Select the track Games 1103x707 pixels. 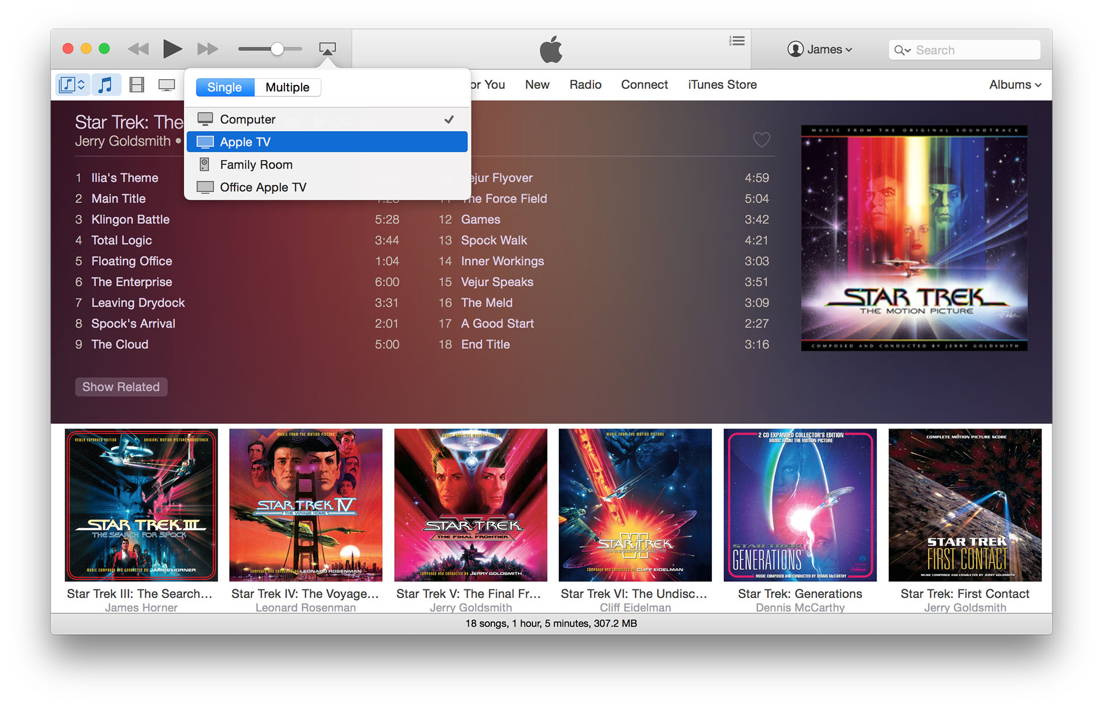coord(480,219)
